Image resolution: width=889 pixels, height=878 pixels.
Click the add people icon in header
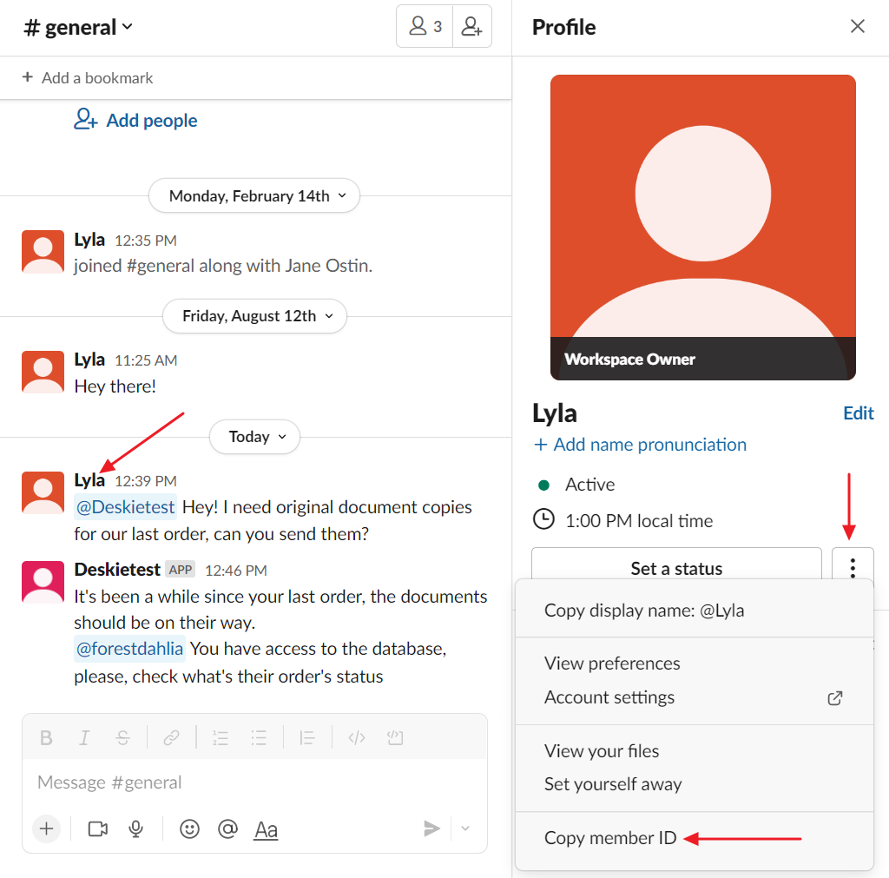471,27
